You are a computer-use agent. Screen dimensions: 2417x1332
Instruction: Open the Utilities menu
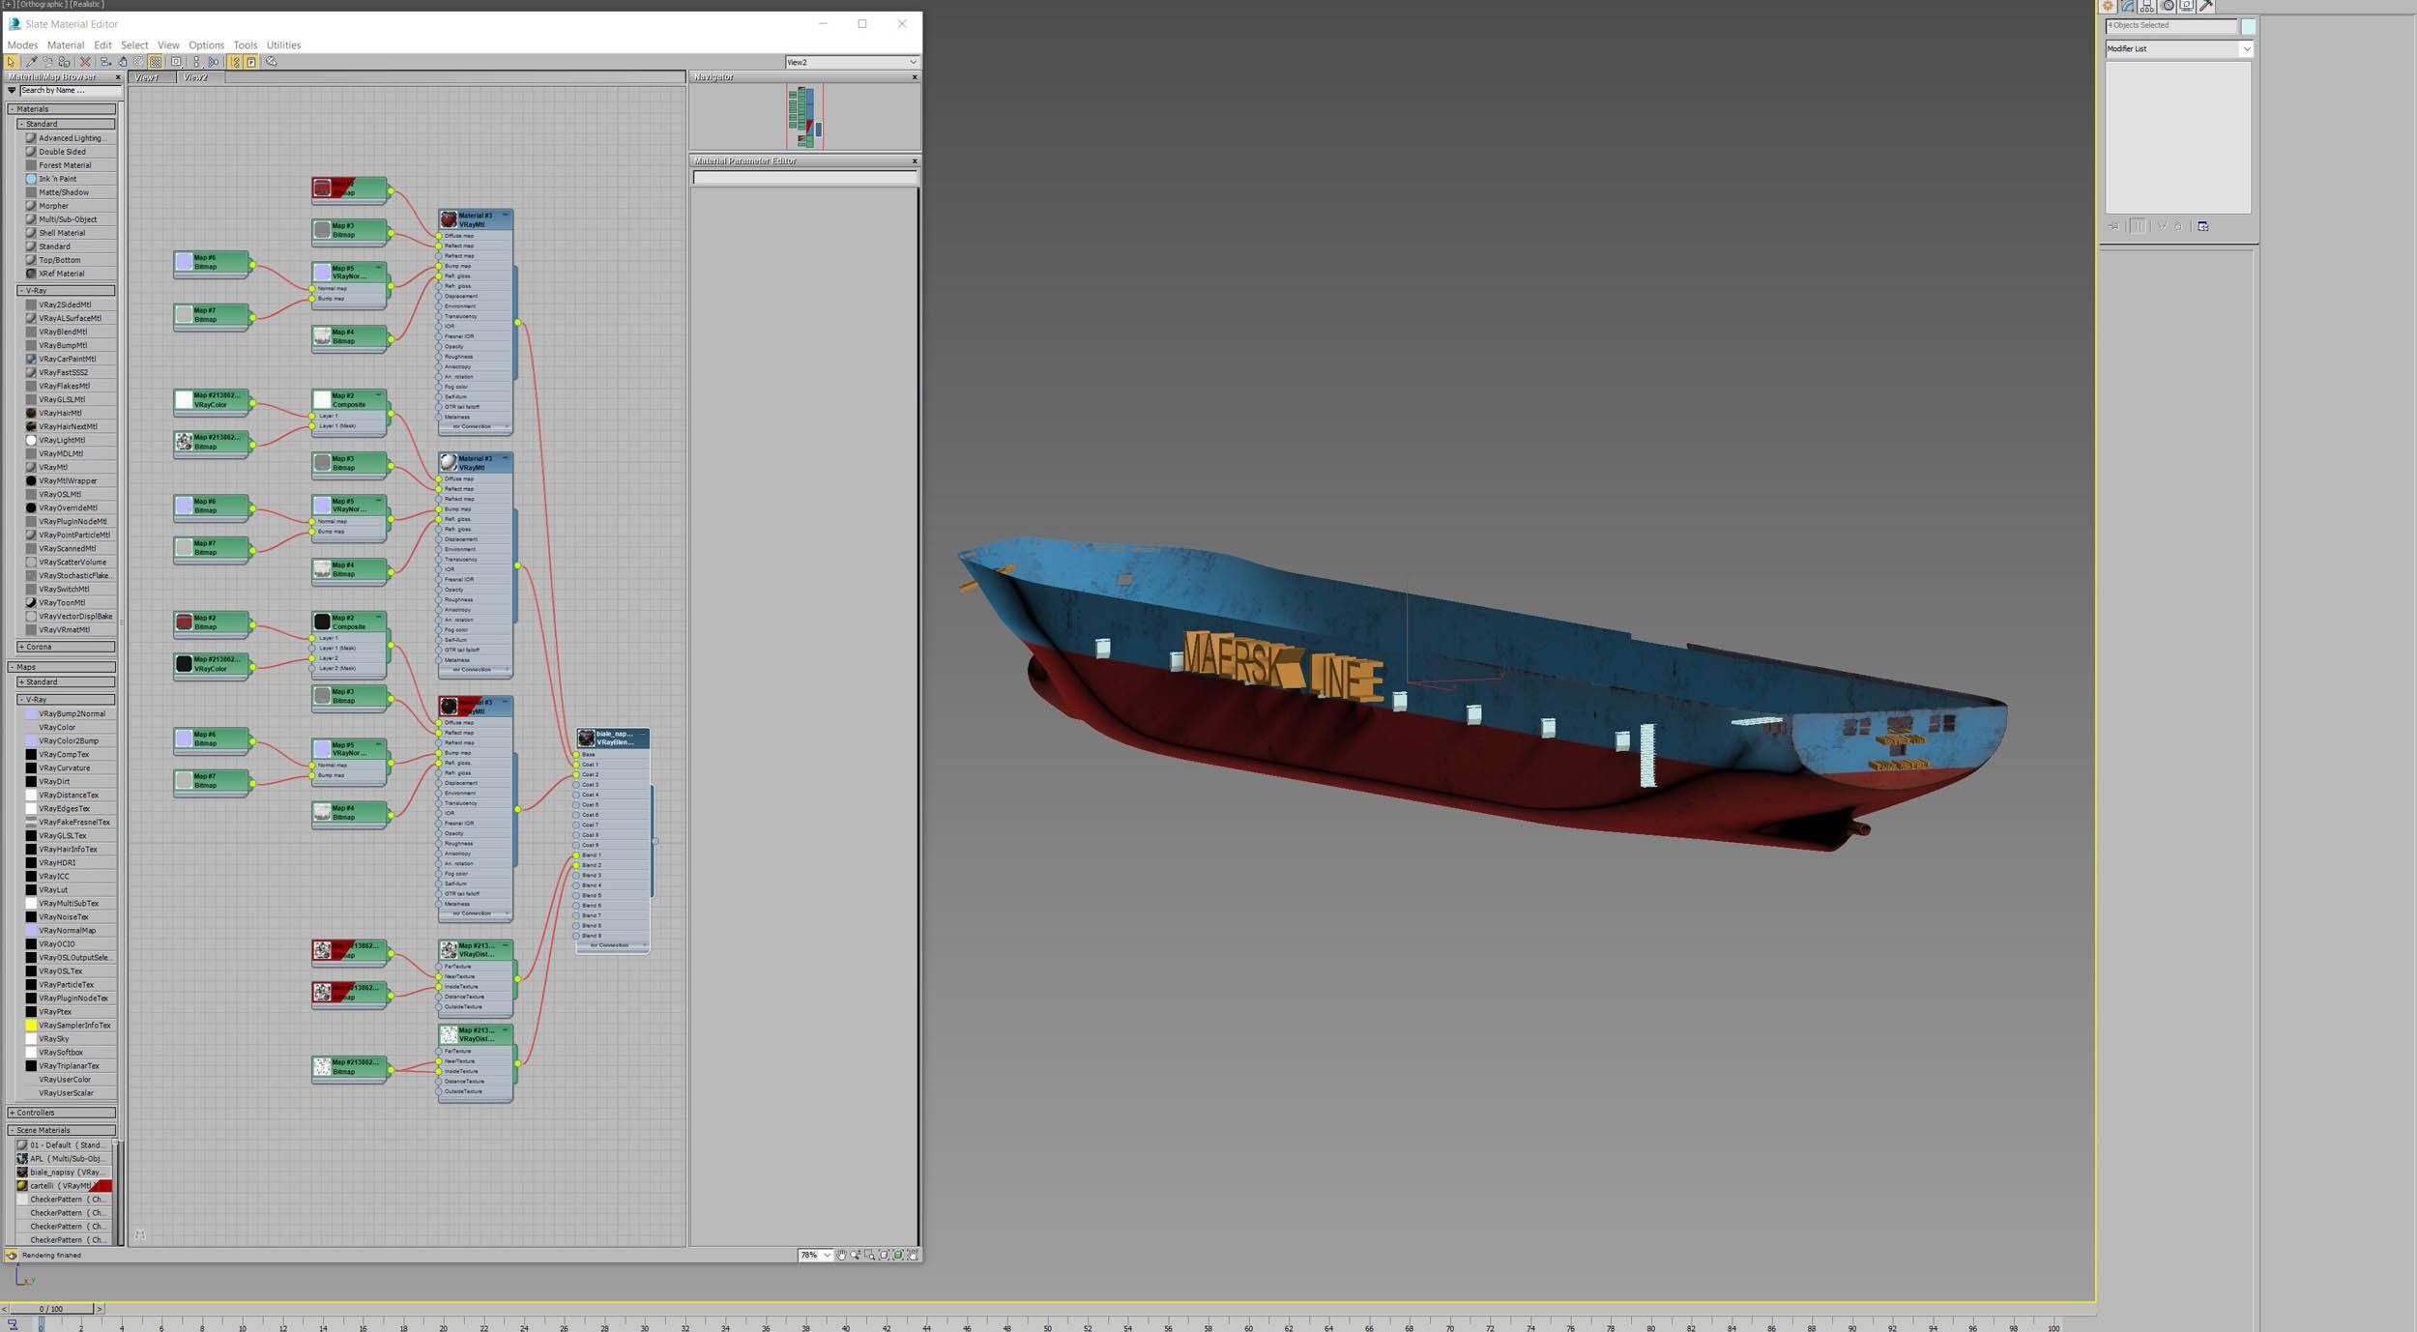(x=283, y=44)
